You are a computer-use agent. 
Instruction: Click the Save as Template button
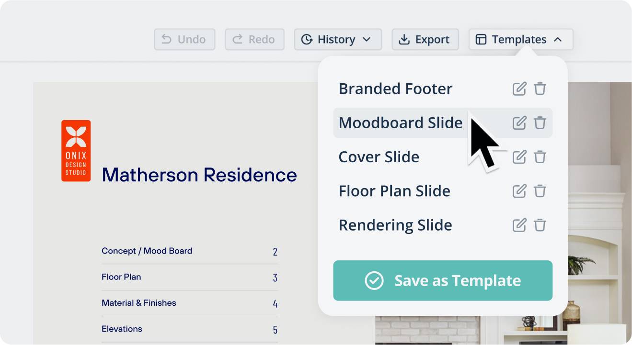tap(443, 281)
